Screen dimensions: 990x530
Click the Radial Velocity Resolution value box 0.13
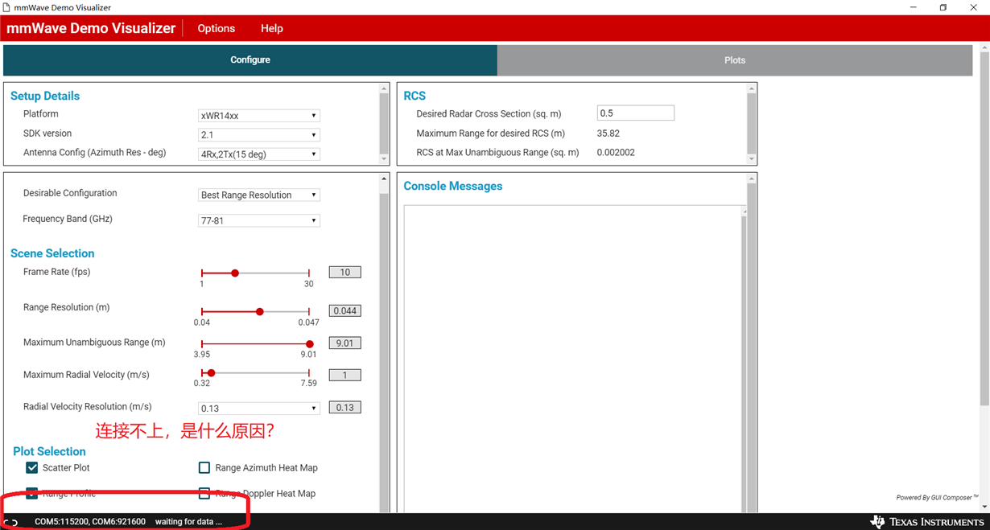345,408
